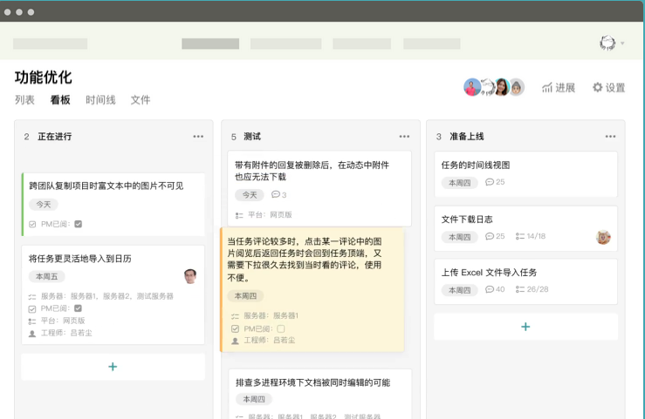Click 工程师: 吕若尘 on calendar import card
645x419 pixels.
(60, 333)
